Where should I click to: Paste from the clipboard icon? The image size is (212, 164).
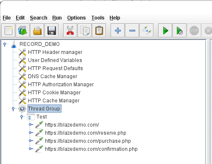click(x=99, y=31)
